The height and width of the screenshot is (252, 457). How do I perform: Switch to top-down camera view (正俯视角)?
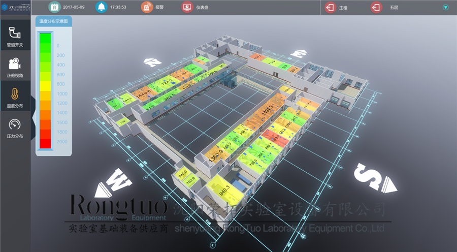[15, 64]
